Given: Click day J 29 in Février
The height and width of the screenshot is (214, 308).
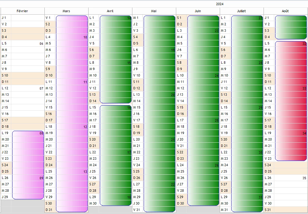Looking at the screenshot, I should coord(5,197).
